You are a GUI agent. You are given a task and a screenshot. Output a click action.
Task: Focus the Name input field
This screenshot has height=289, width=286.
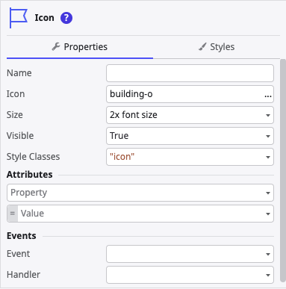click(190, 73)
